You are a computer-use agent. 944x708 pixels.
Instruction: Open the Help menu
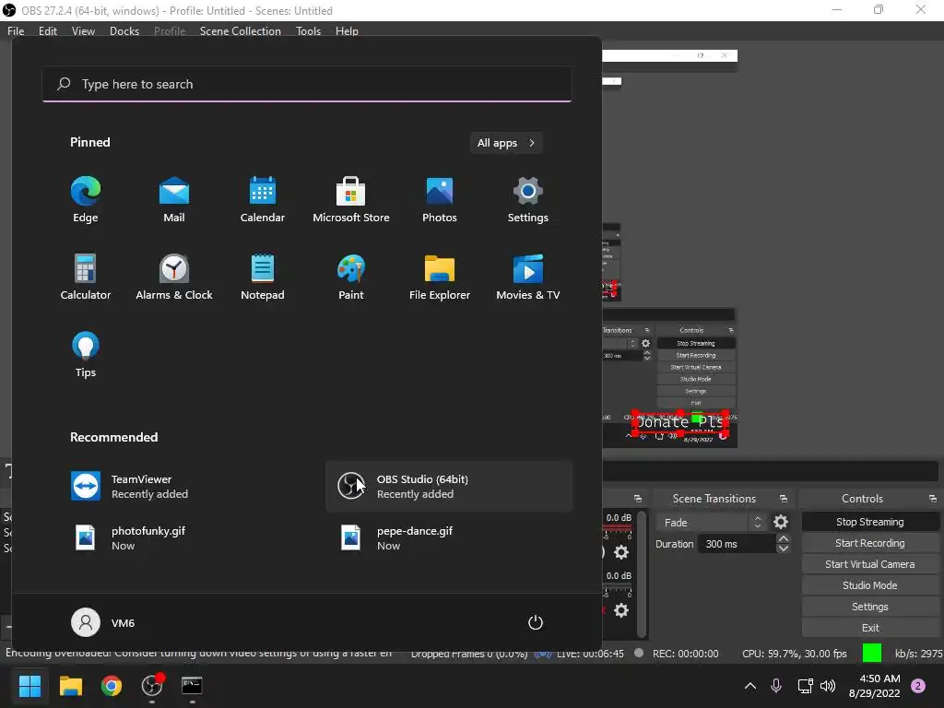(347, 30)
